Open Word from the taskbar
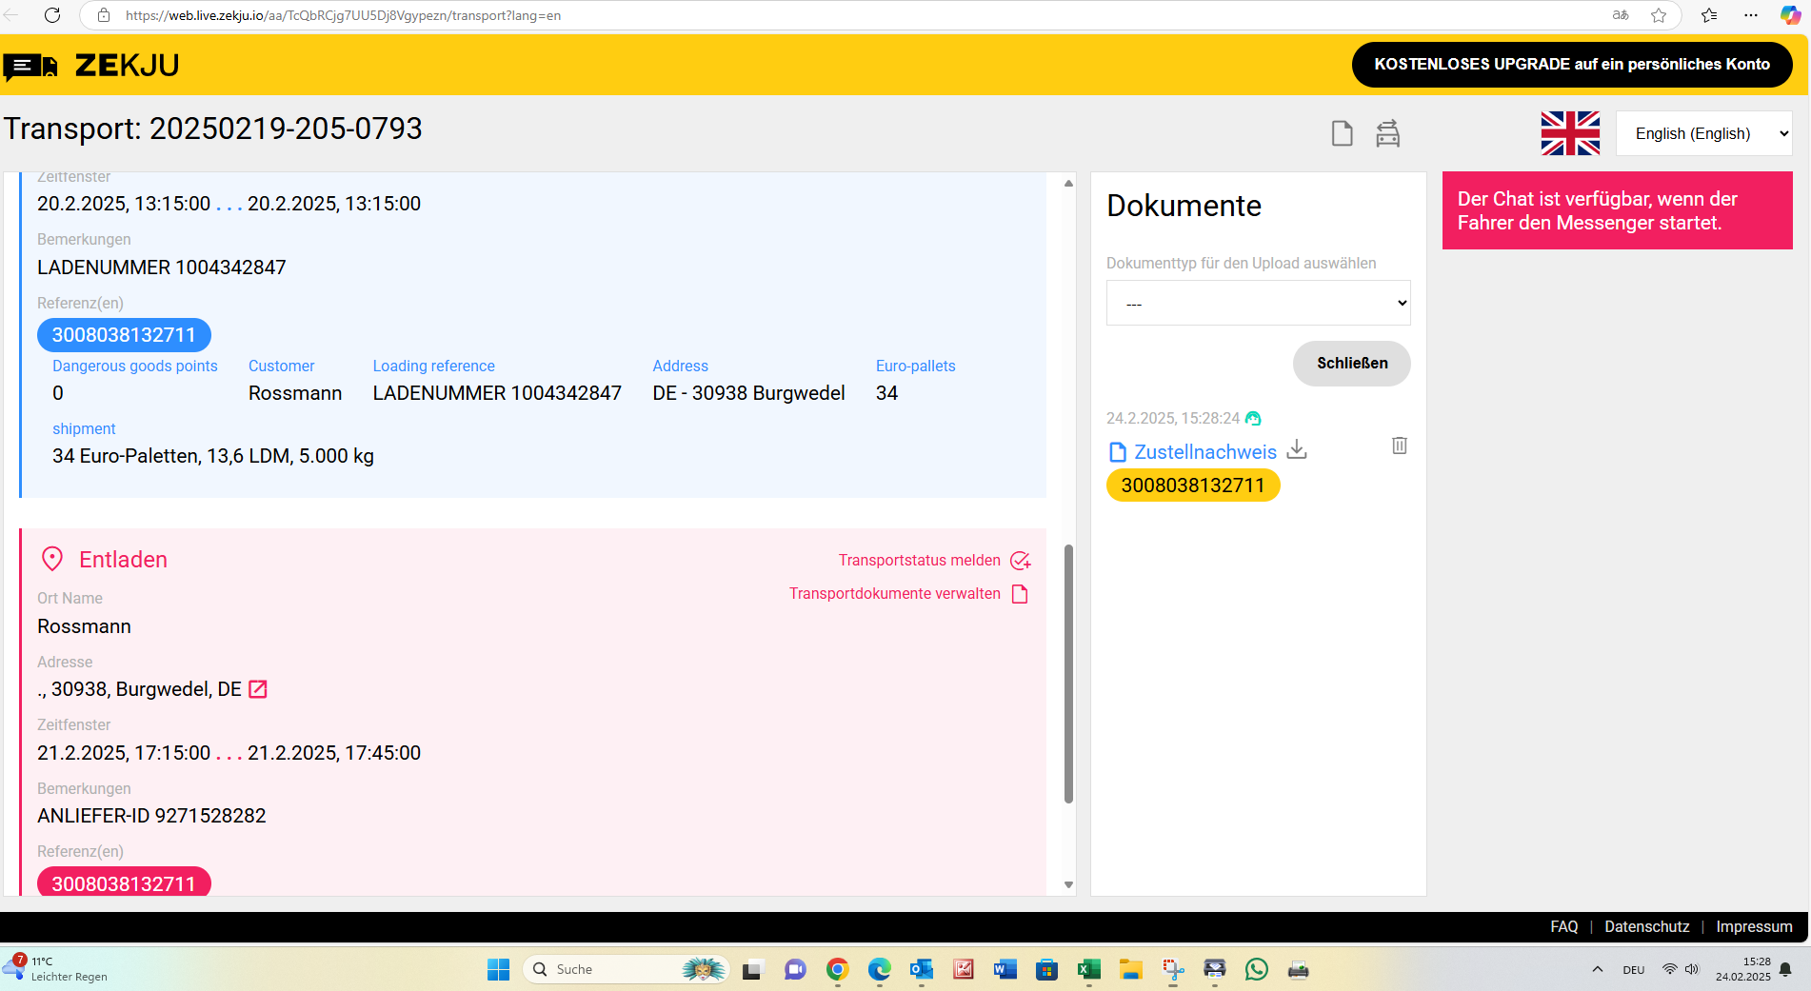 1005,969
